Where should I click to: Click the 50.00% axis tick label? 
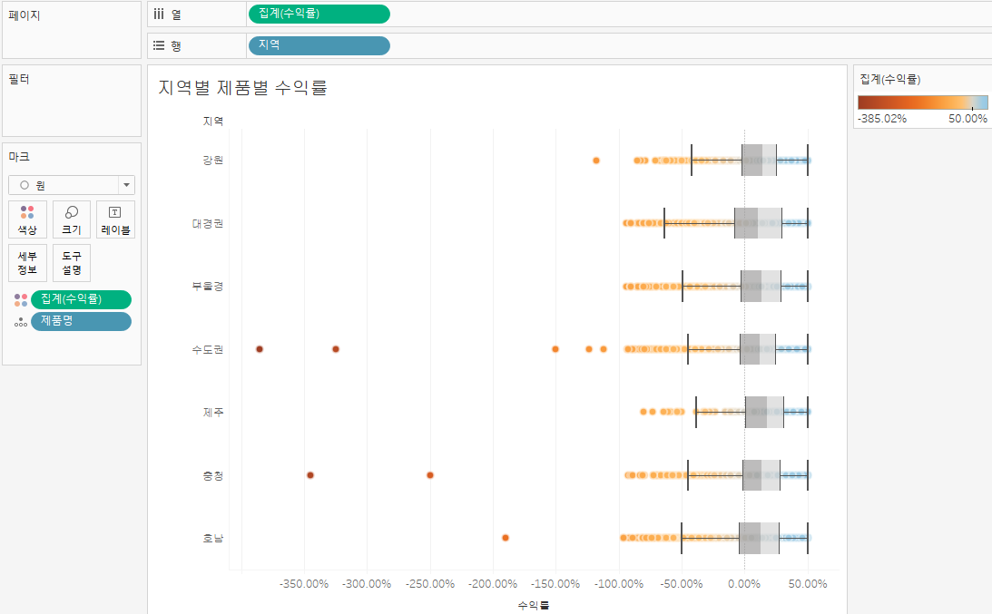807,584
